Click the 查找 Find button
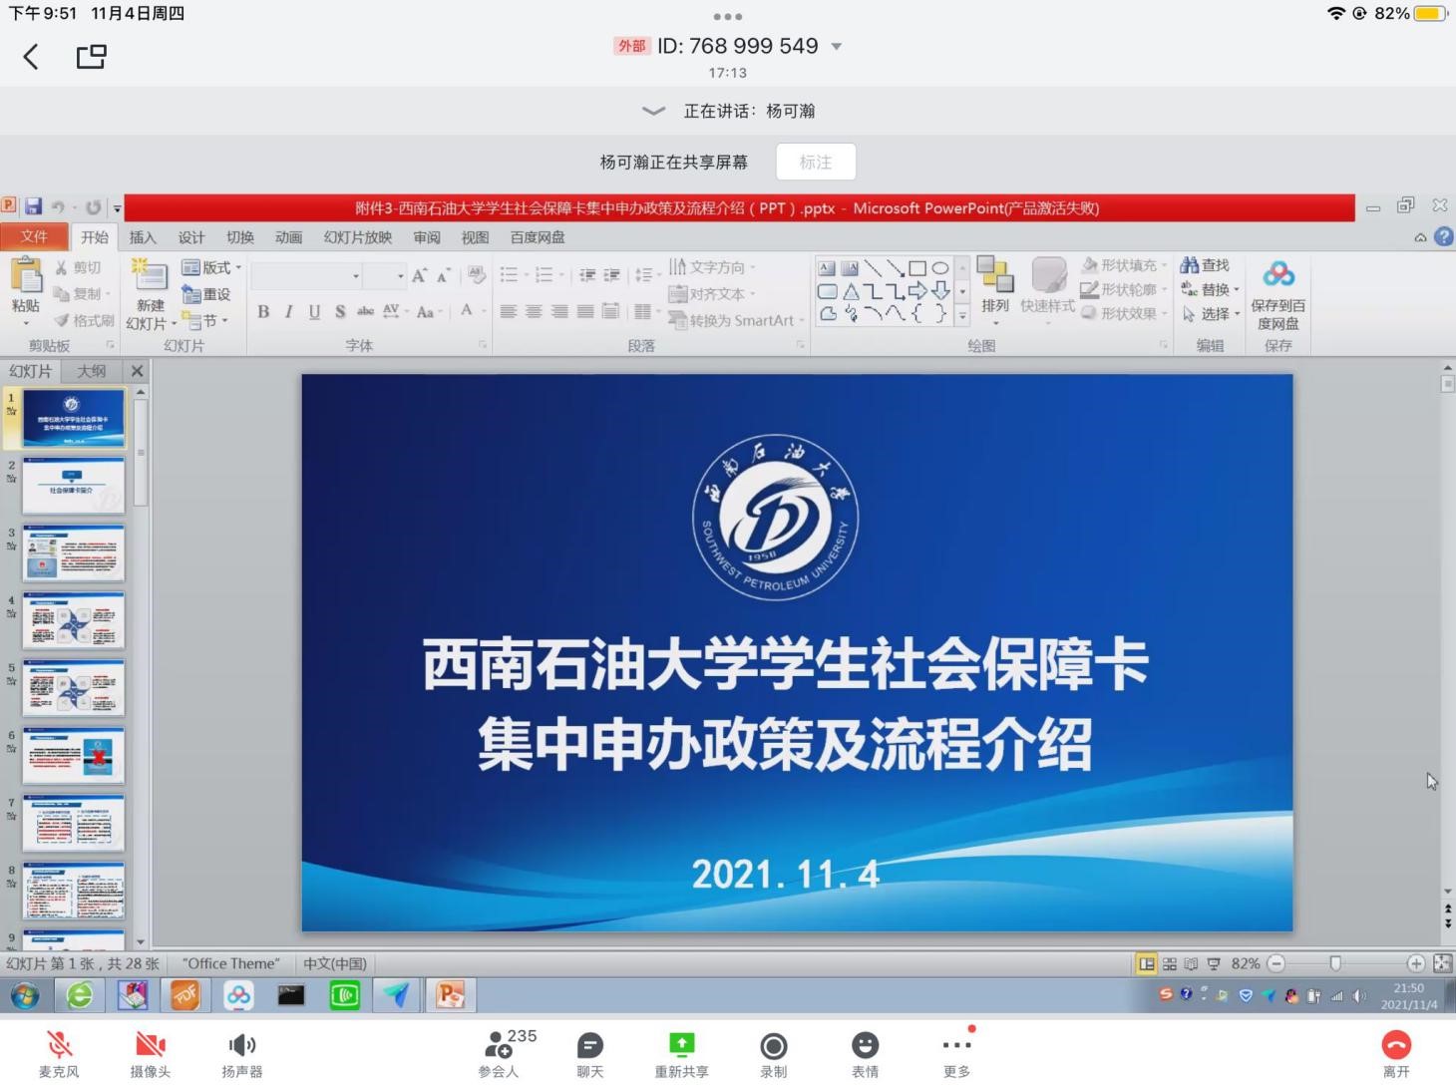Screen dimensions: 1456x1092 pos(1205,265)
